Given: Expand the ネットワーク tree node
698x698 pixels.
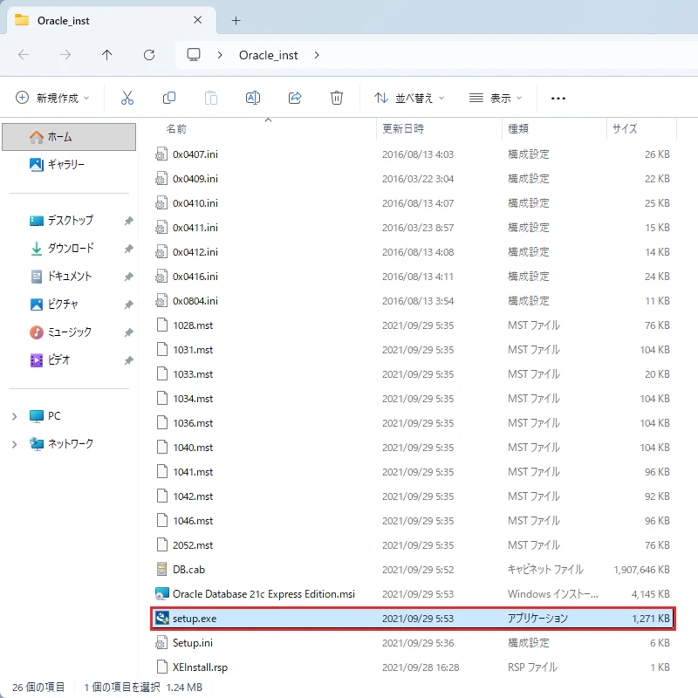Looking at the screenshot, I should tap(14, 444).
